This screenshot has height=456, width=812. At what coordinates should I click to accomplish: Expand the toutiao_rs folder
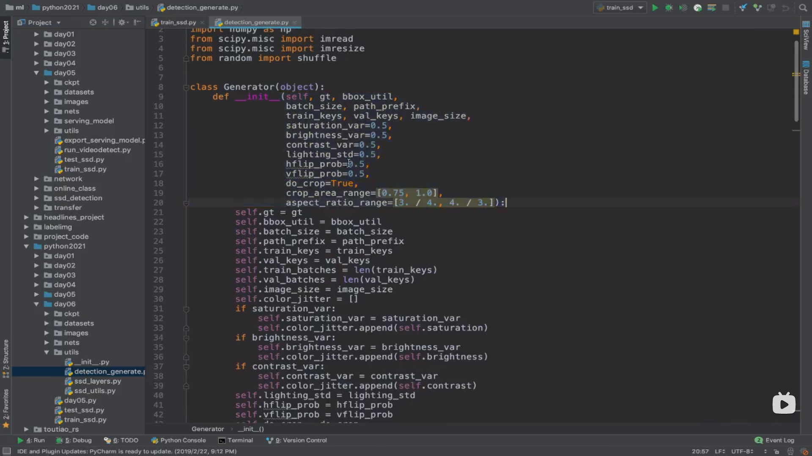click(26, 429)
